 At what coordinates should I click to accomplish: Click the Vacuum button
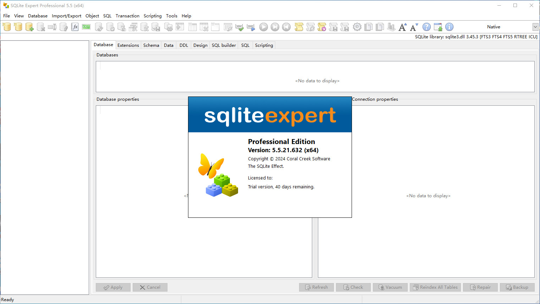point(390,287)
